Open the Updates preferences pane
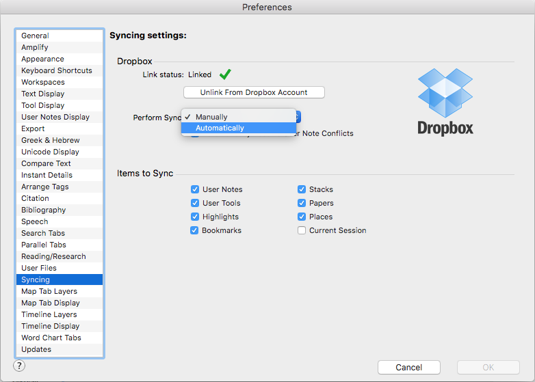This screenshot has height=382, width=535. (36, 349)
